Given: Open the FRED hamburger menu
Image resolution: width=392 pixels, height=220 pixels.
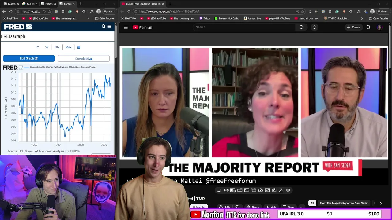Looking at the screenshot, I should pyautogui.click(x=109, y=27).
